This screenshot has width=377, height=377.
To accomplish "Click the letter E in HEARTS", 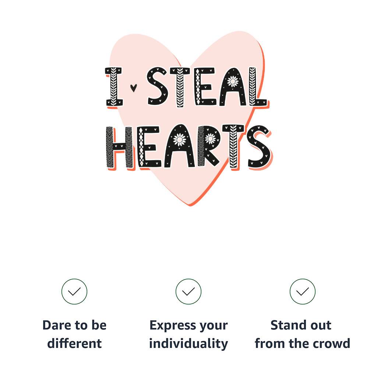I will [x=150, y=147].
